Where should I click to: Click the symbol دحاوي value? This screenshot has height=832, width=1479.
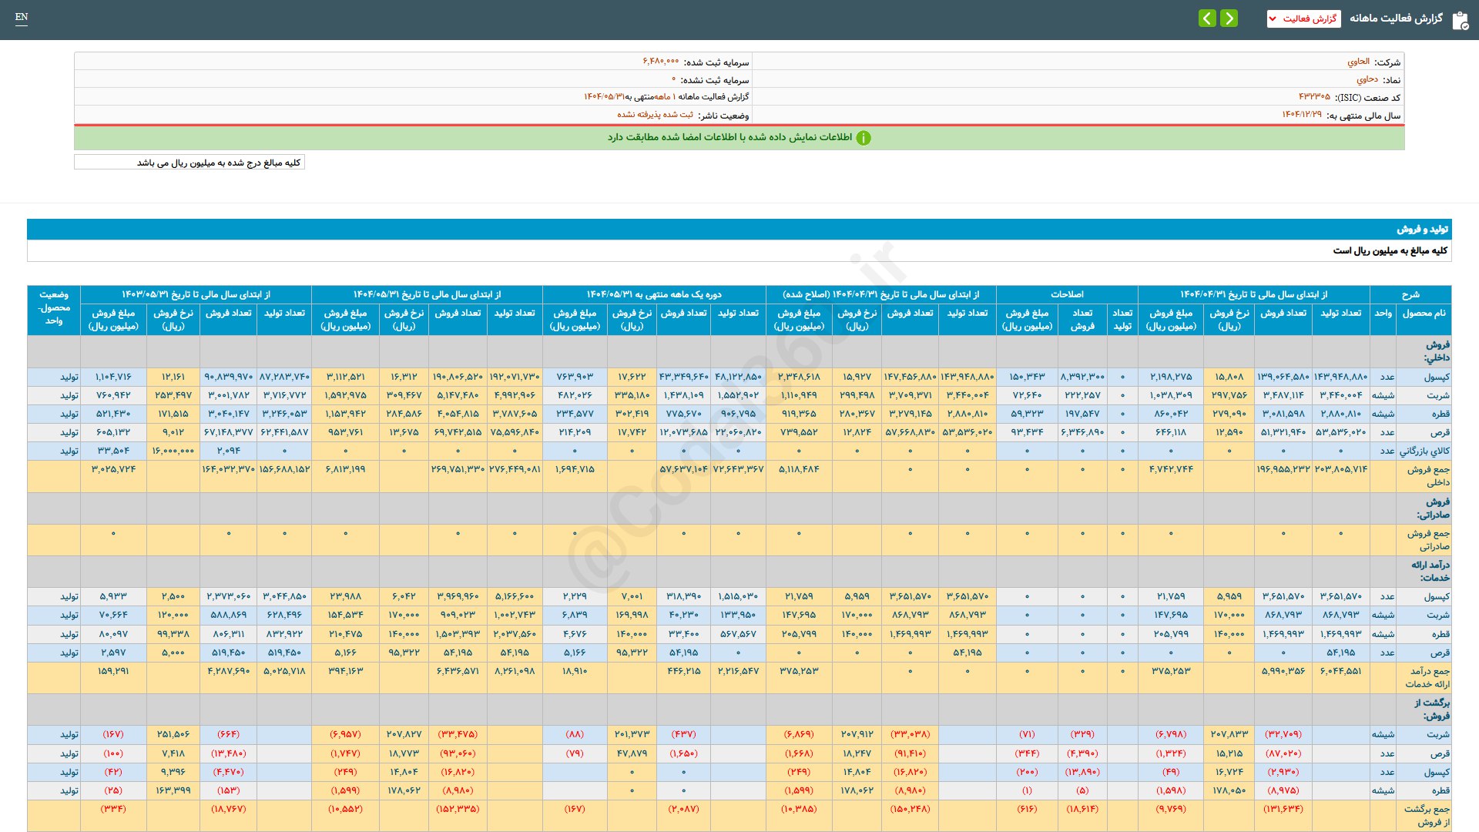point(1367,79)
